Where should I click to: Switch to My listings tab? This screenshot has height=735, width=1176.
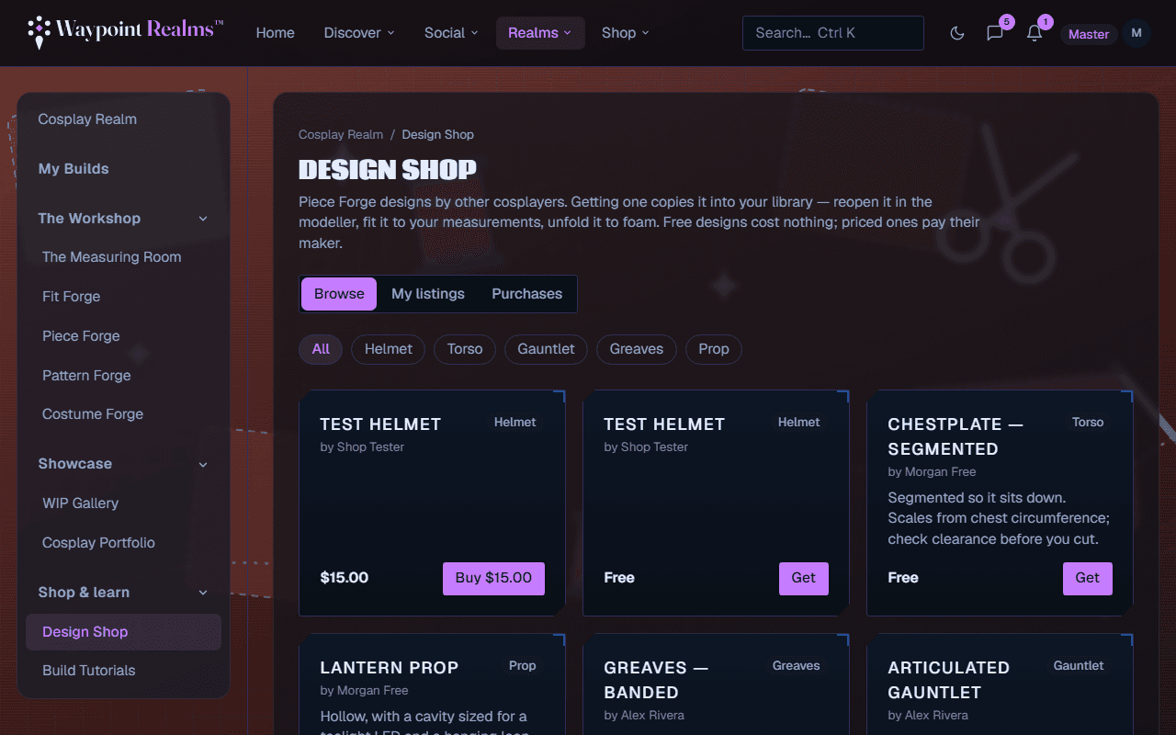click(428, 294)
